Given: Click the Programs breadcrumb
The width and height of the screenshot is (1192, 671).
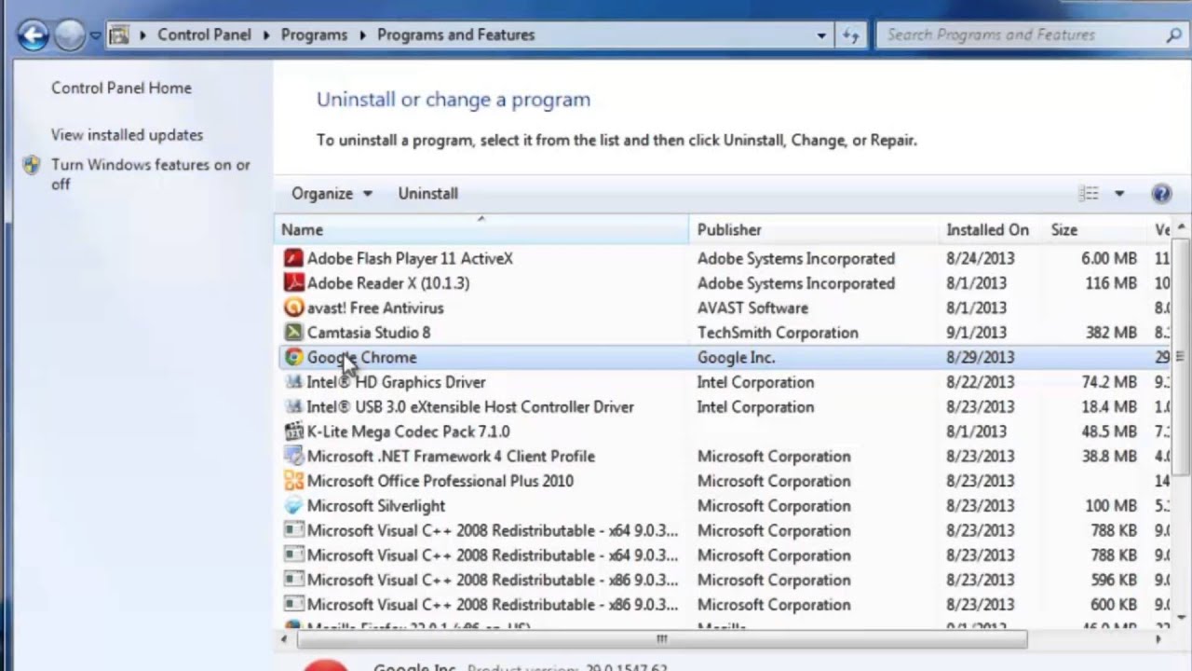Looking at the screenshot, I should pyautogui.click(x=314, y=35).
